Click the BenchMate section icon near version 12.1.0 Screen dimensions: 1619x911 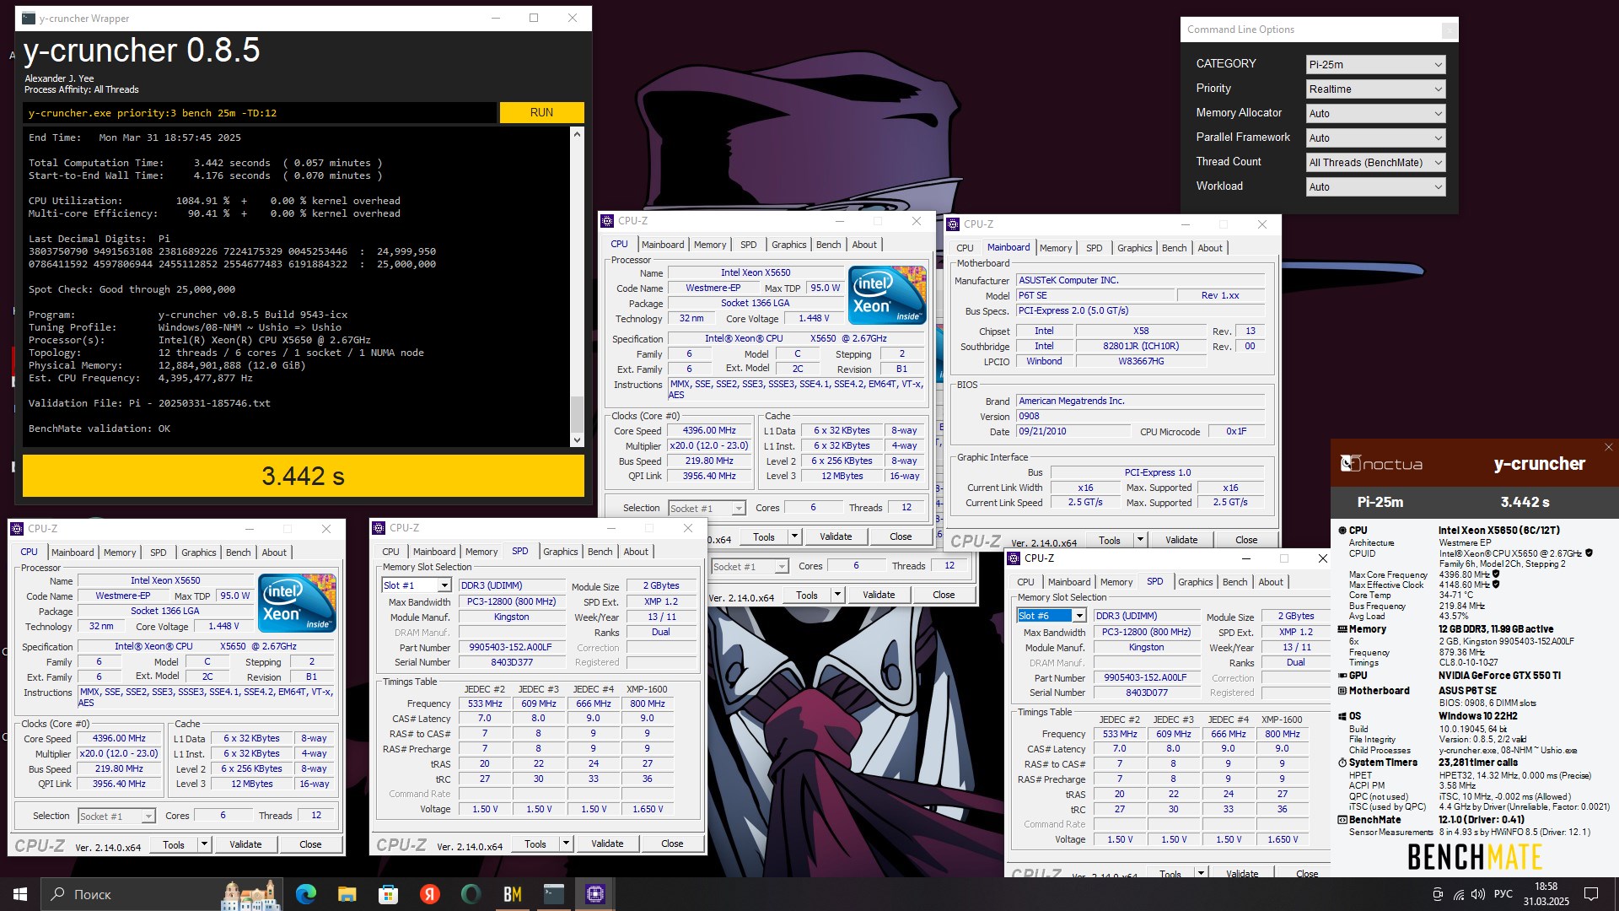1342,820
